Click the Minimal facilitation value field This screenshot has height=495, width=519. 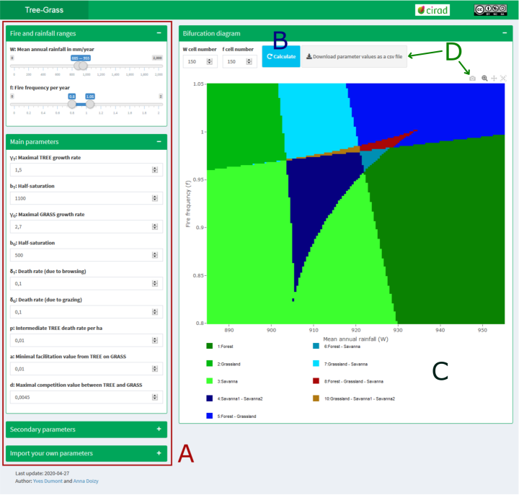click(x=86, y=369)
